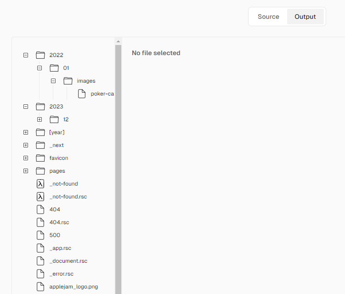Open the _document.rsc file

tap(68, 261)
